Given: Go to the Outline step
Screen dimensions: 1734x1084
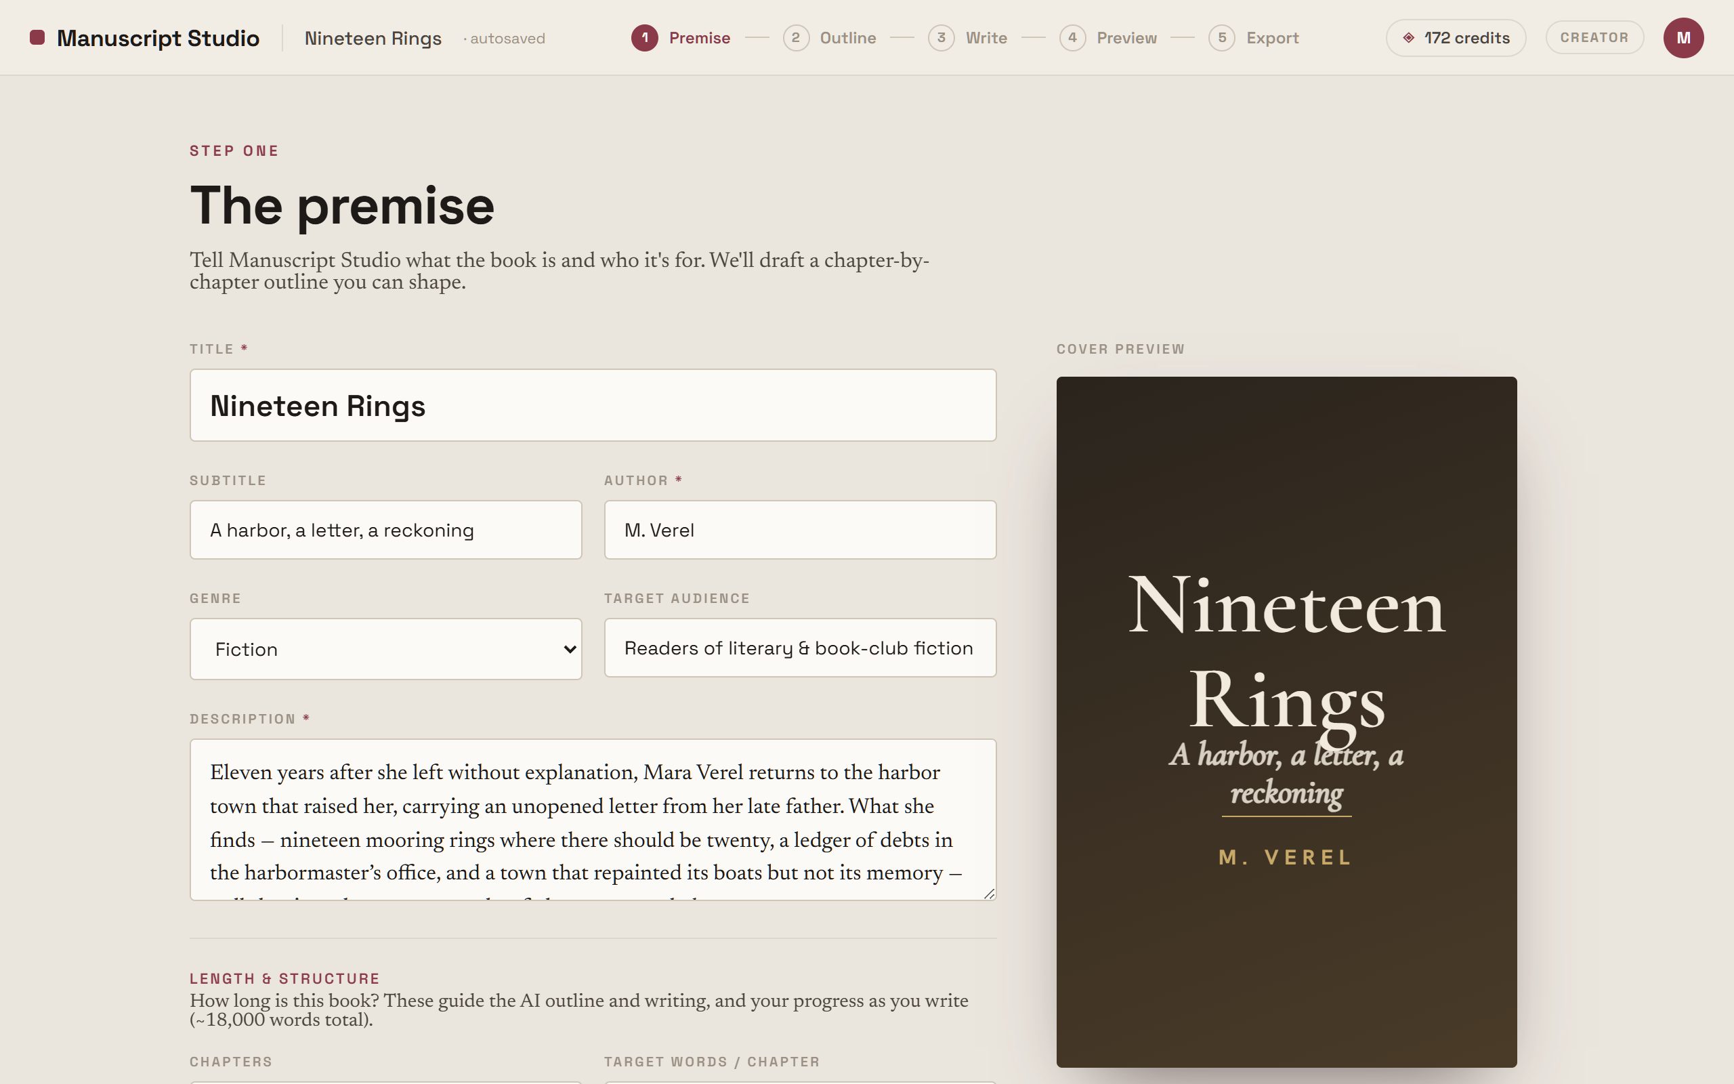Looking at the screenshot, I should (x=830, y=38).
